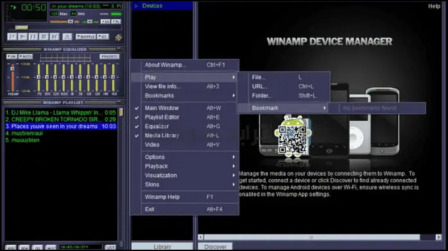
Task: Open the equalizer PRESETS menu
Action: click(109, 56)
